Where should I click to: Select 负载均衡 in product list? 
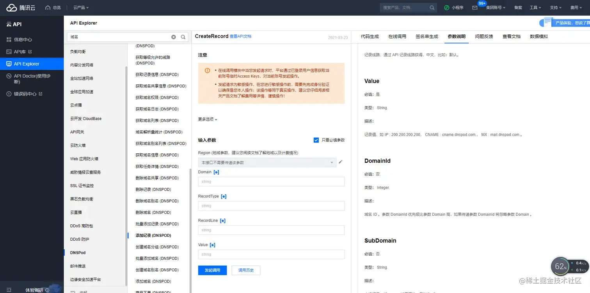pos(78,51)
